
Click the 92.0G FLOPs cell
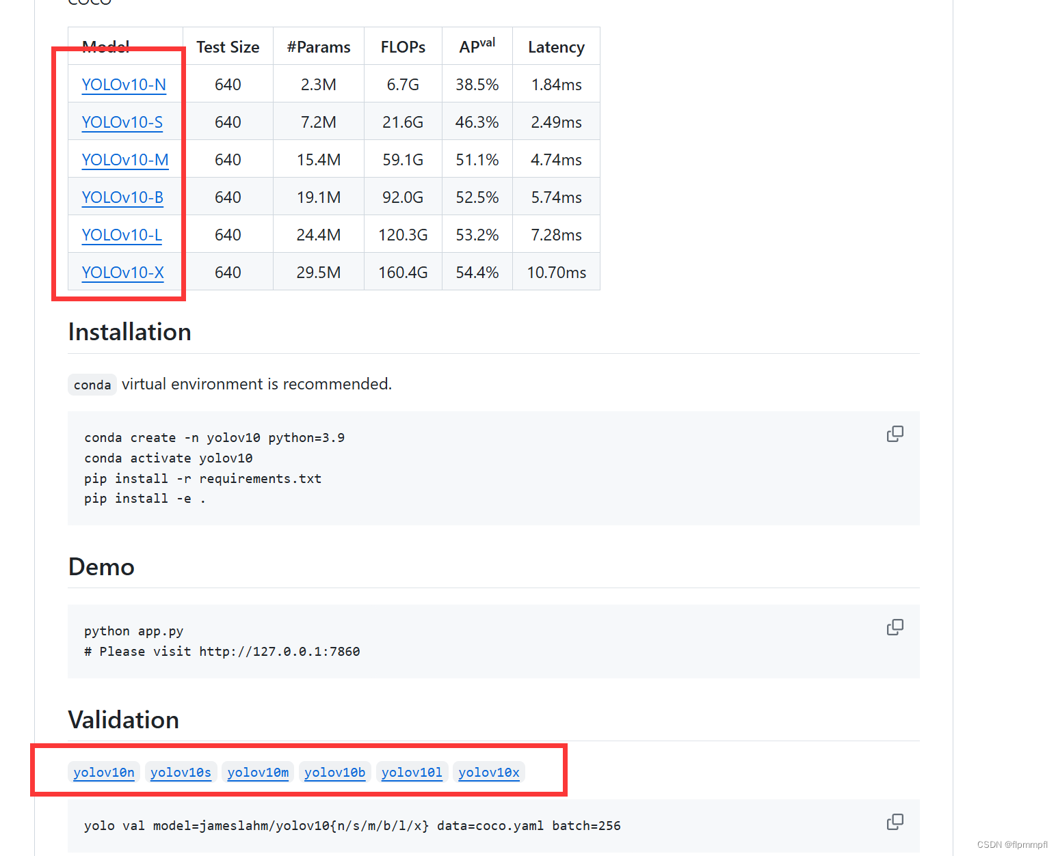pos(403,197)
